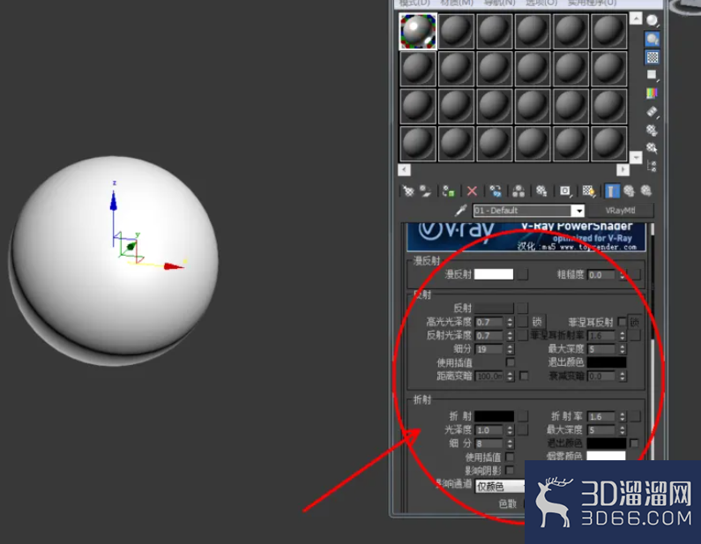Click Put Material to Scene icon

[x=425, y=191]
